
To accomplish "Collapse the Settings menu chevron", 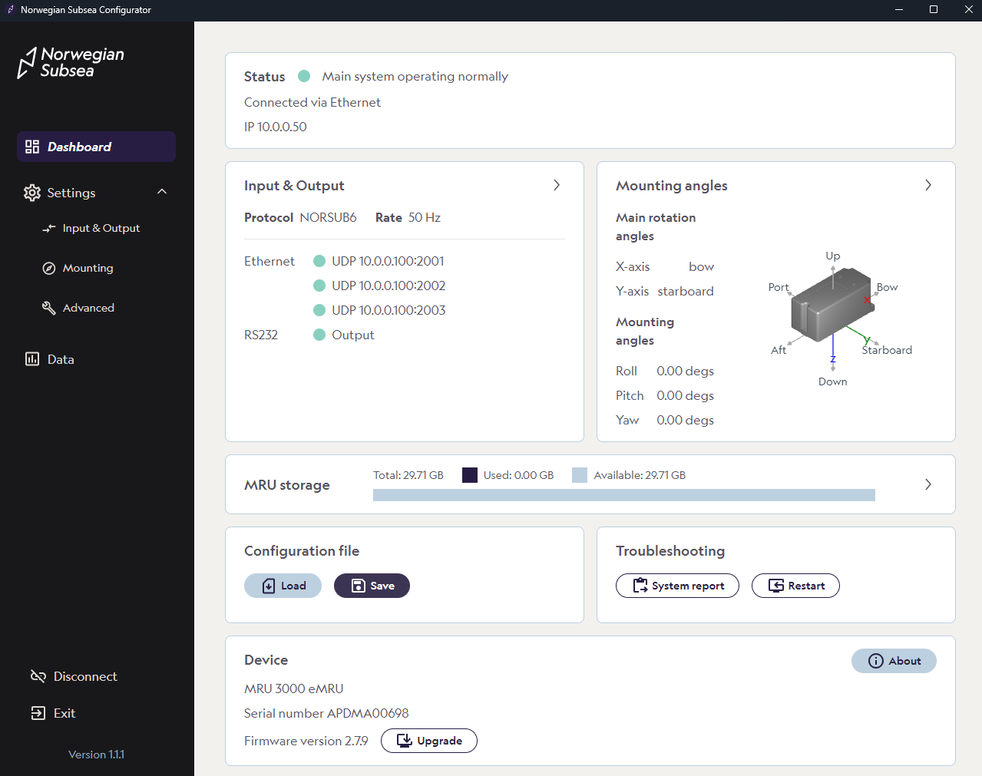I will coord(162,192).
